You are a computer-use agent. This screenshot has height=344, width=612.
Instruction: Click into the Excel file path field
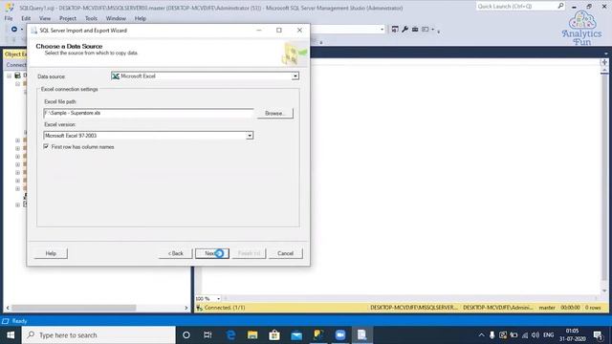(148, 113)
